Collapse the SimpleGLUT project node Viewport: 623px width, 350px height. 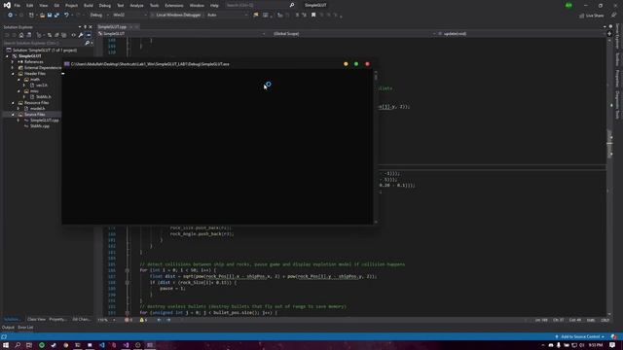7,56
